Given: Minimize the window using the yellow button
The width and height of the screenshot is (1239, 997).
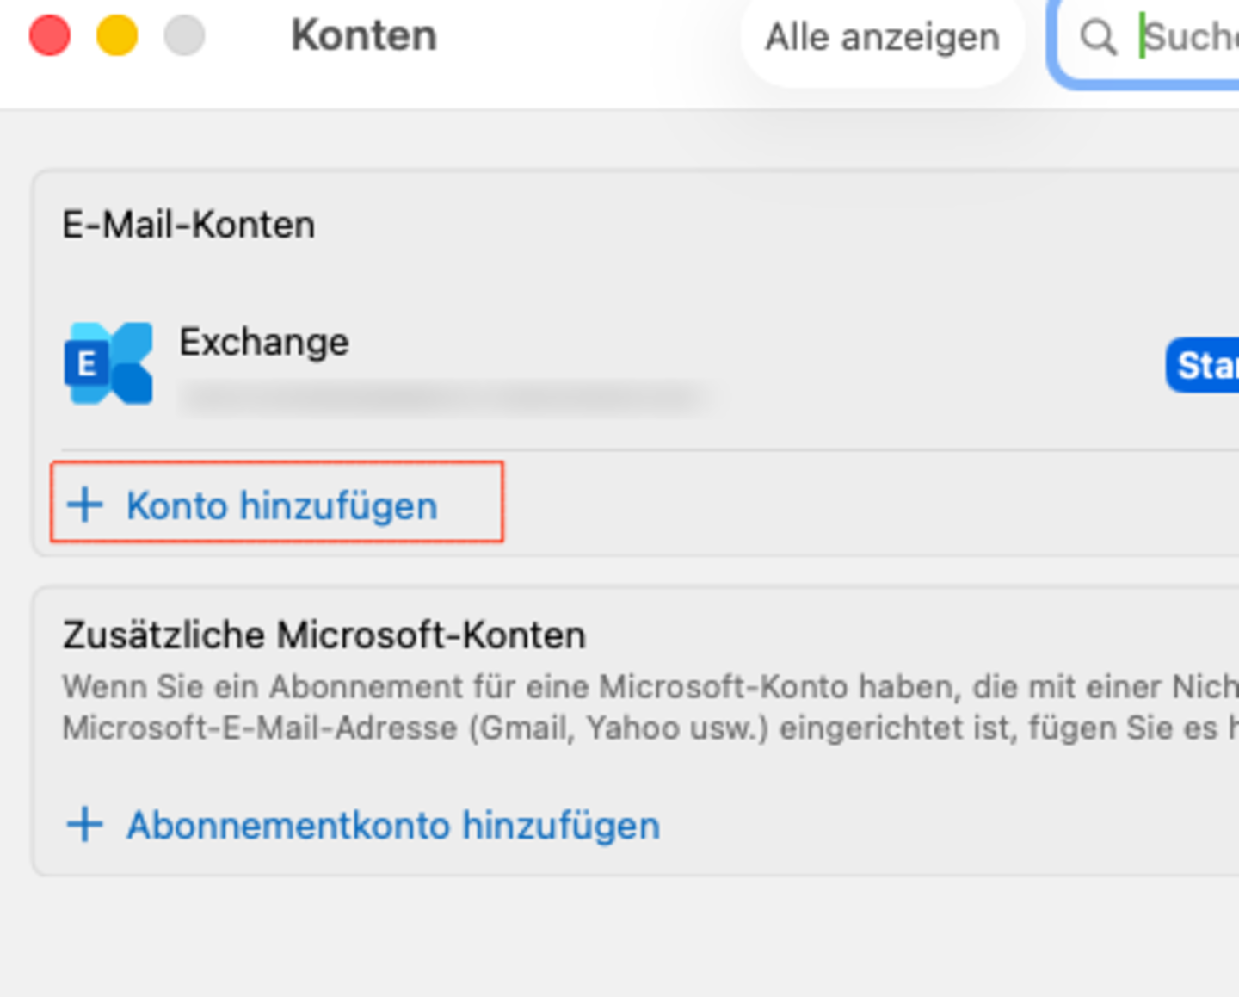Looking at the screenshot, I should click(x=117, y=36).
